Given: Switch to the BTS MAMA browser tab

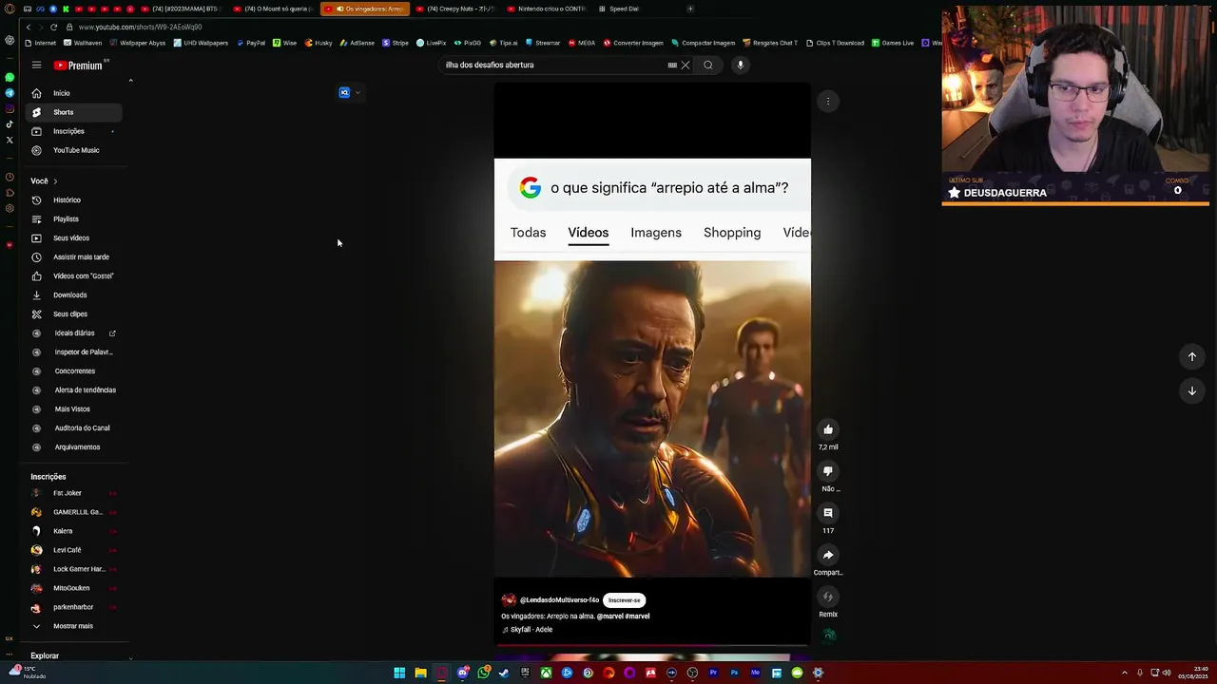Looking at the screenshot, I should click(x=182, y=9).
